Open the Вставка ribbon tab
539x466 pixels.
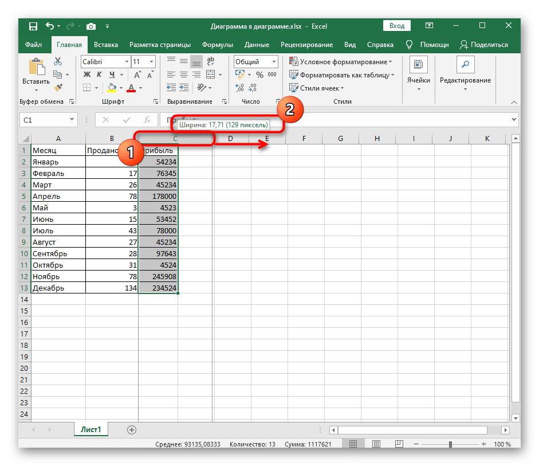106,45
